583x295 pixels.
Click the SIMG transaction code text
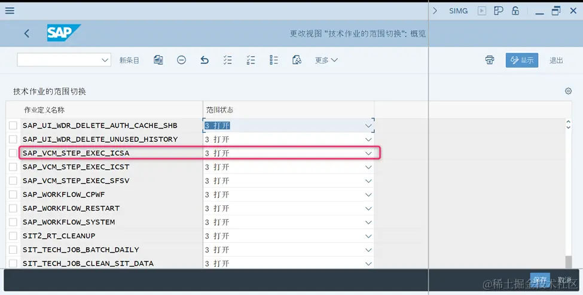coord(458,11)
